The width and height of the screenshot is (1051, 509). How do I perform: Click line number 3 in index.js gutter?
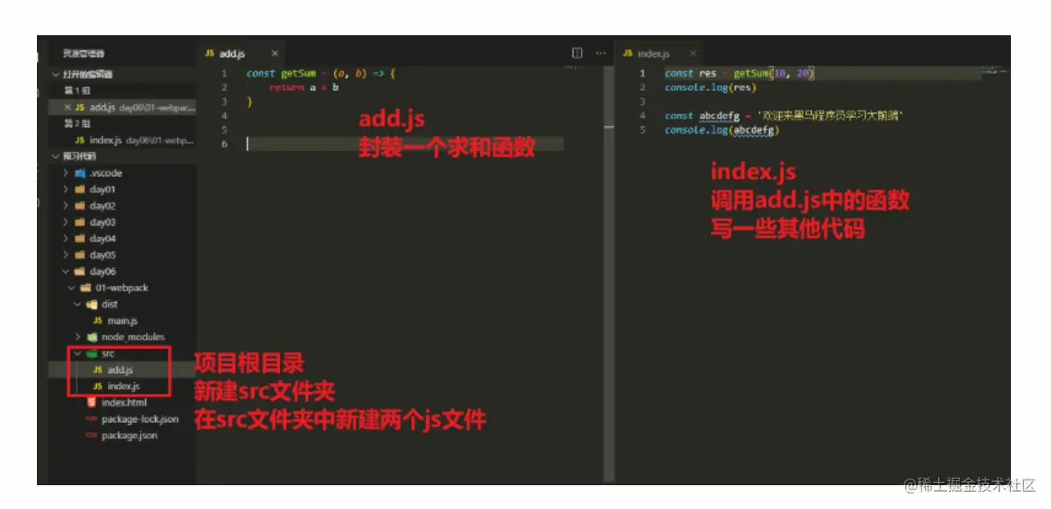pos(642,102)
